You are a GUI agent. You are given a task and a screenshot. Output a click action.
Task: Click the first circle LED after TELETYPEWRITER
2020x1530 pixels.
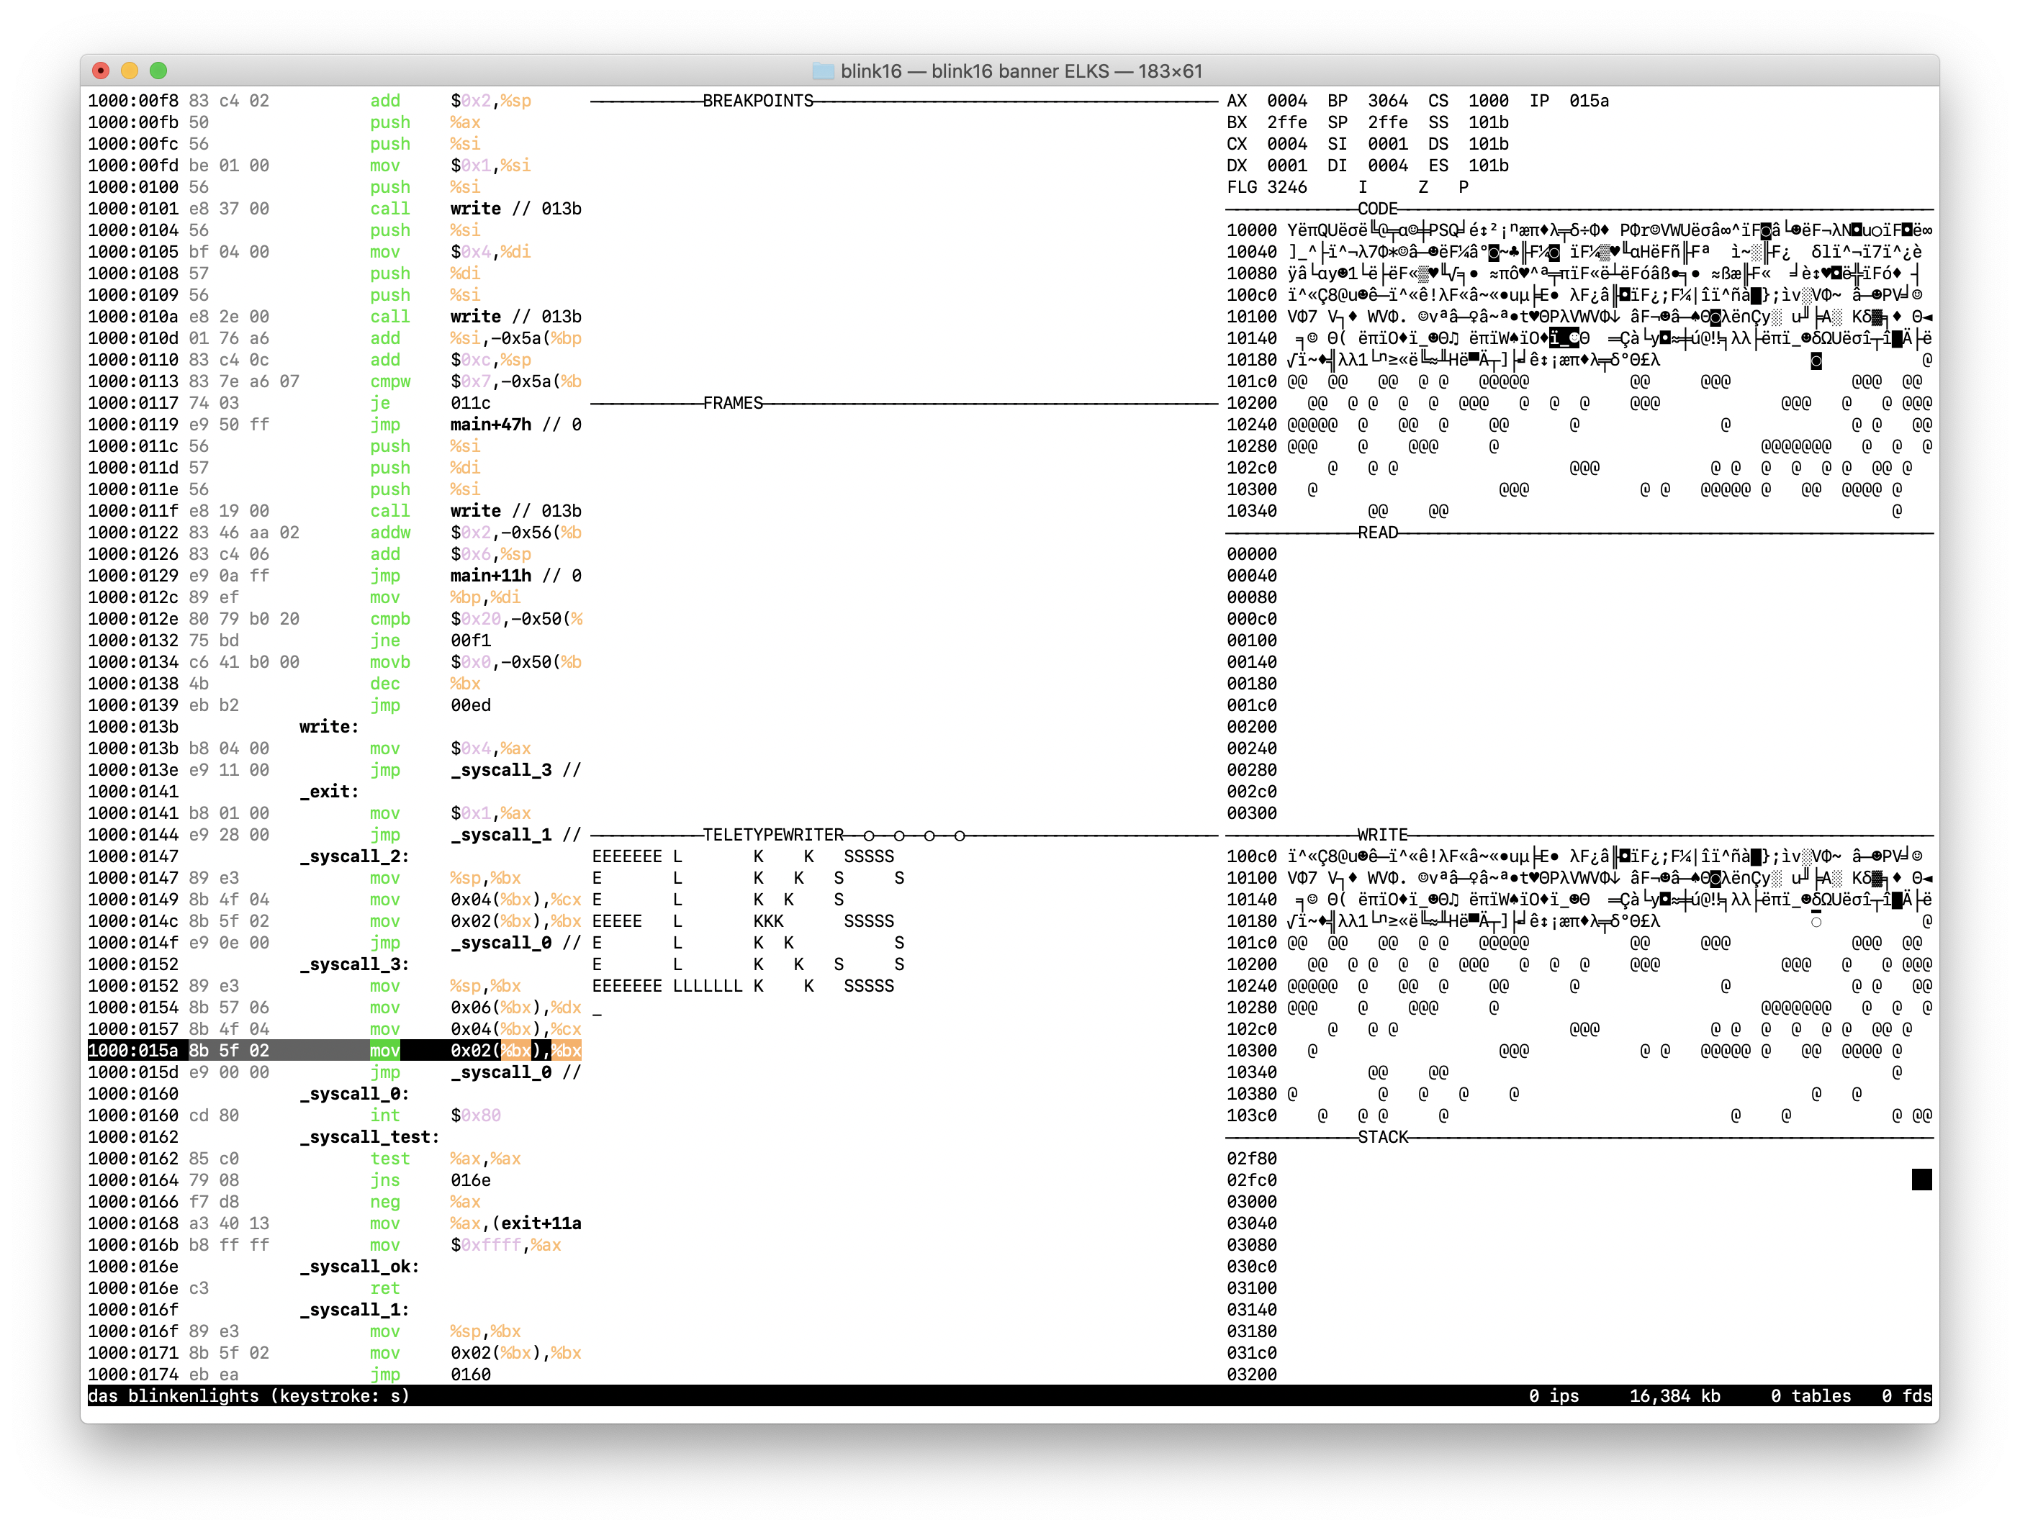click(868, 836)
